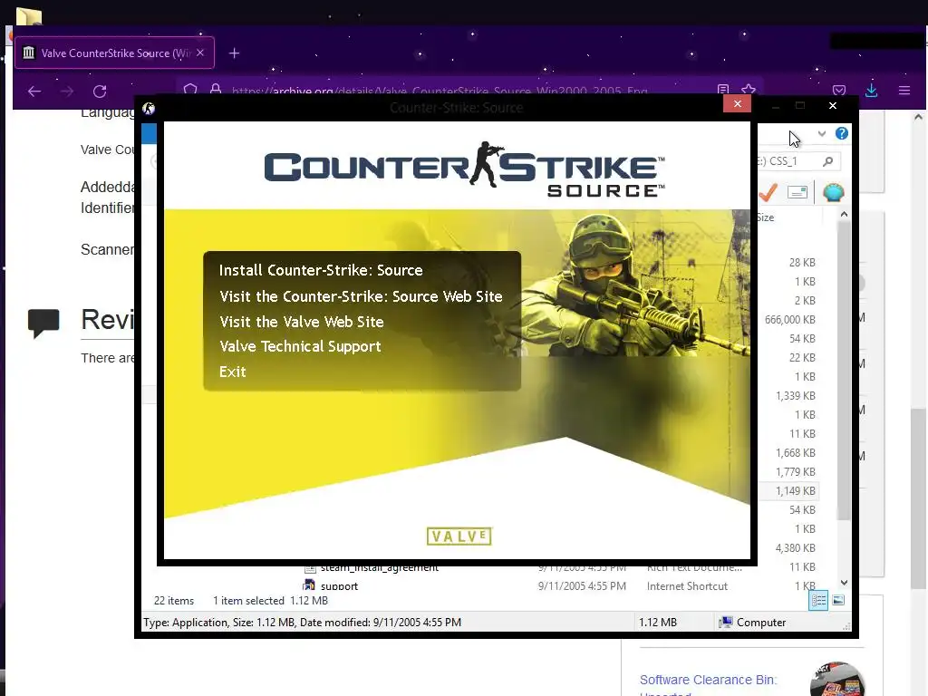
Task: Click the Size column header
Action: pos(765,217)
